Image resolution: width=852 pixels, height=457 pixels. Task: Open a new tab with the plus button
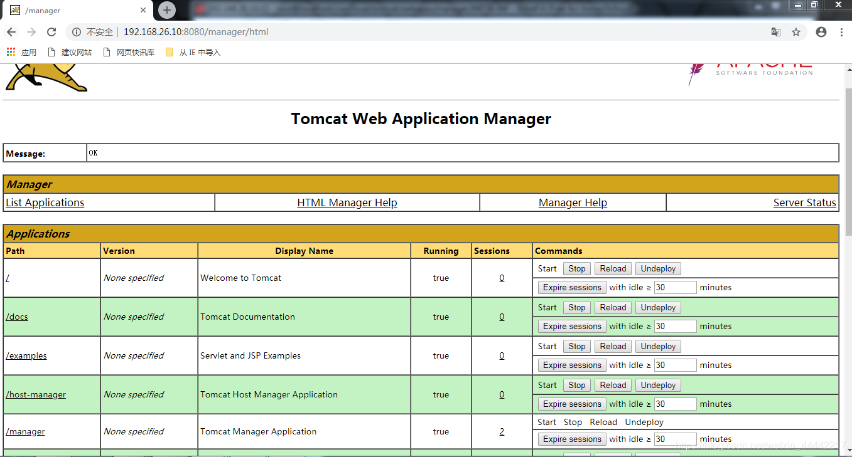coord(166,10)
